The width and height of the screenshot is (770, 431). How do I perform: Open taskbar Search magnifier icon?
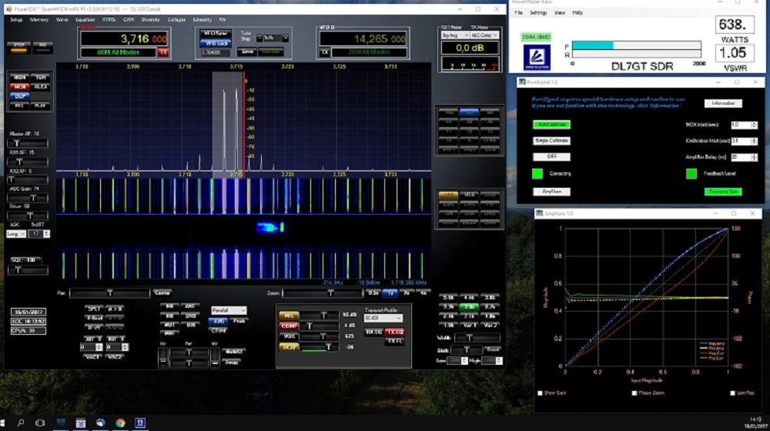click(x=21, y=423)
